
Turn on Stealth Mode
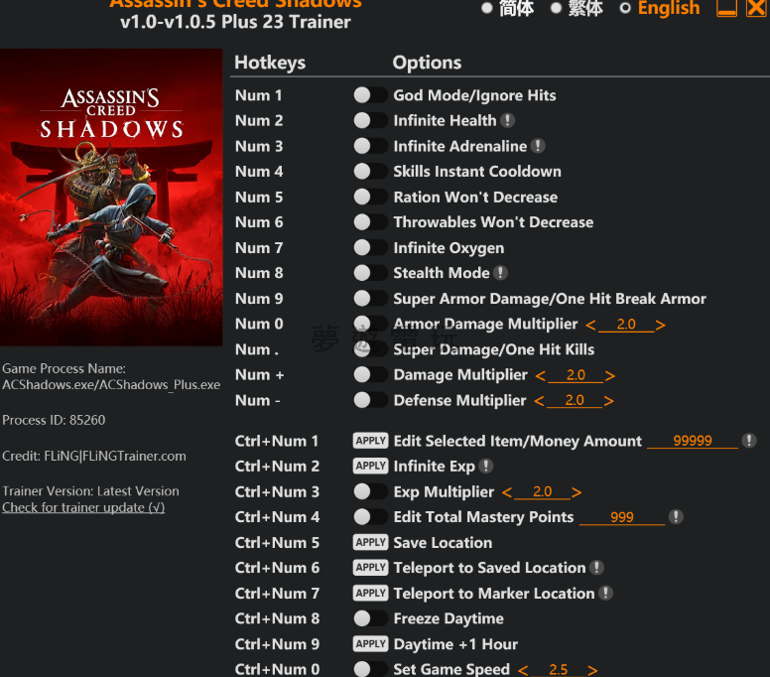370,273
